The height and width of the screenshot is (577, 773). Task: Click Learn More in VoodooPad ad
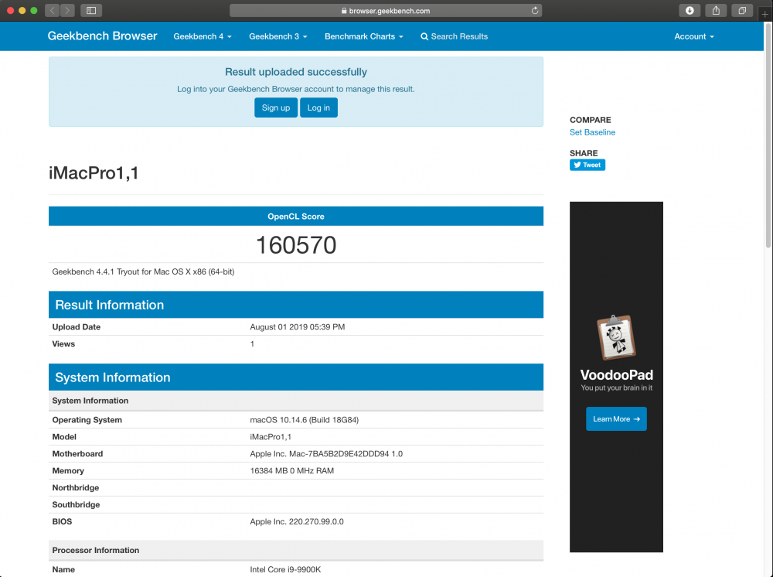pos(616,418)
